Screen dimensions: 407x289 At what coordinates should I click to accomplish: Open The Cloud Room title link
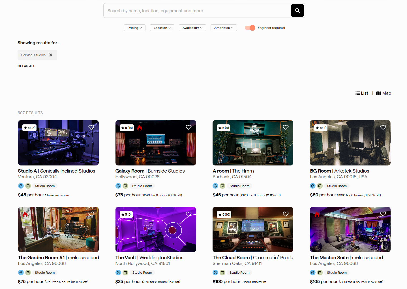click(253, 258)
